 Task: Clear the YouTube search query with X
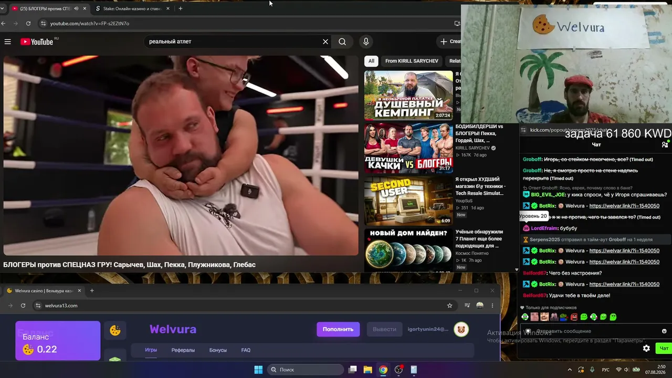pos(325,41)
